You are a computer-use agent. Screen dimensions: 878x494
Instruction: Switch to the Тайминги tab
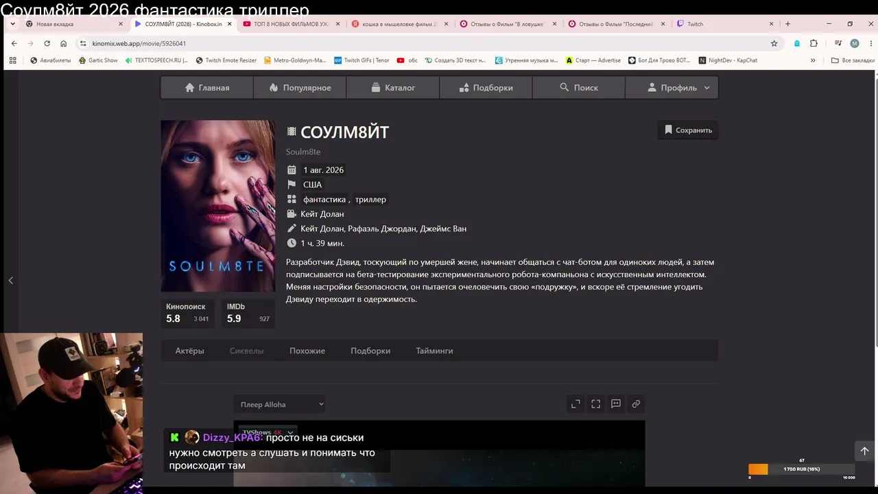(434, 351)
